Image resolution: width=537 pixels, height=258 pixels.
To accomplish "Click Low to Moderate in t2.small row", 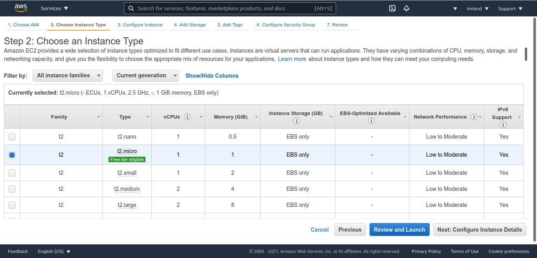I will tap(447, 173).
